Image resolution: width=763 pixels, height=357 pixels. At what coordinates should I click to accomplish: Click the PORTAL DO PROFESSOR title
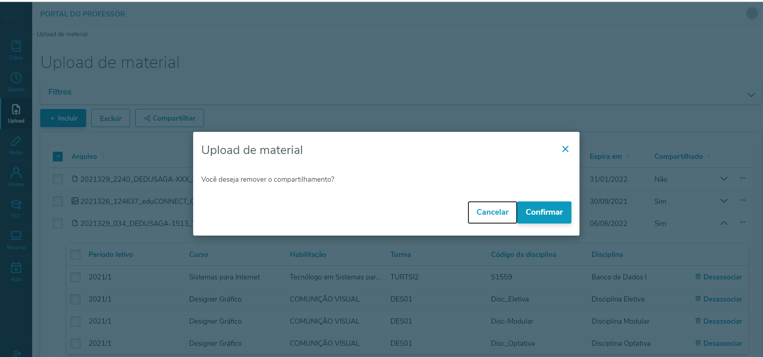tap(82, 14)
